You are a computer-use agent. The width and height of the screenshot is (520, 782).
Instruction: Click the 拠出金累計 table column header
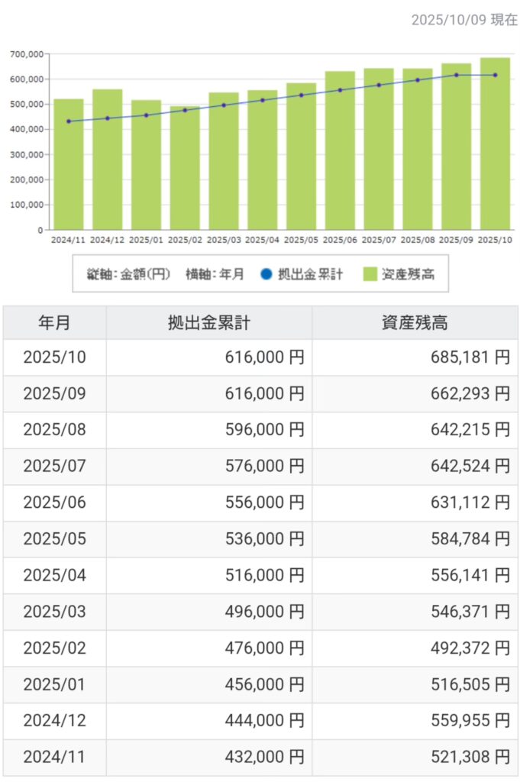(x=208, y=323)
